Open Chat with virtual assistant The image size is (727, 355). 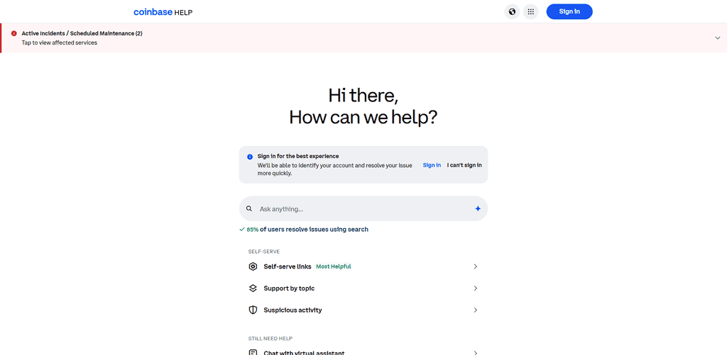pyautogui.click(x=363, y=350)
